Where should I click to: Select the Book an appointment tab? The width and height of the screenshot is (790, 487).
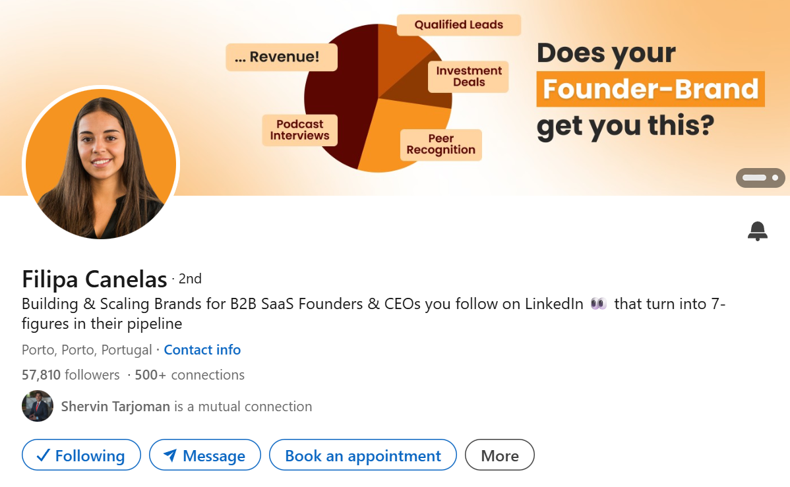tap(362, 455)
